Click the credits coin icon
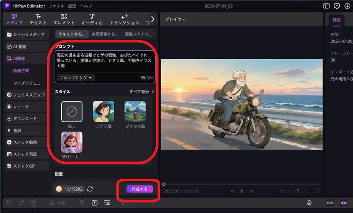This screenshot has height=213, width=353. pyautogui.click(x=59, y=189)
